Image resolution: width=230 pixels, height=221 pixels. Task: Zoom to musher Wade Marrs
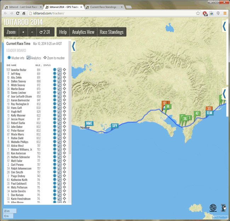64,134
